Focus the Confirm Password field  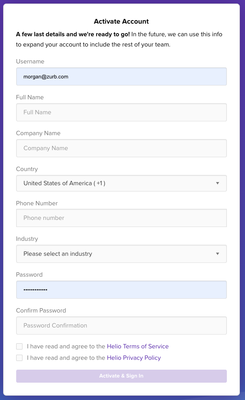[121, 326]
